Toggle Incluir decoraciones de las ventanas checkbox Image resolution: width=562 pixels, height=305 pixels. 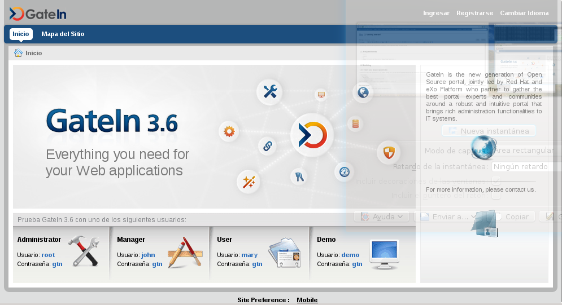(x=496, y=181)
